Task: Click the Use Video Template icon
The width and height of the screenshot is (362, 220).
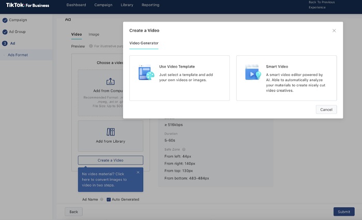Action: click(146, 73)
